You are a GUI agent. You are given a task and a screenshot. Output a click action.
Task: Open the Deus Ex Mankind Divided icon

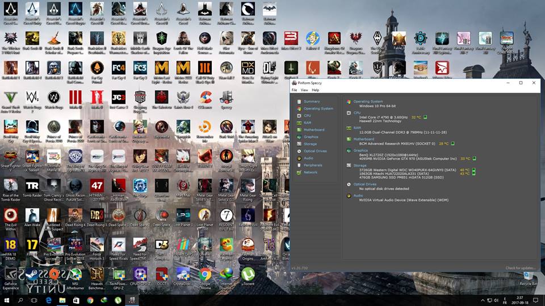(248, 72)
